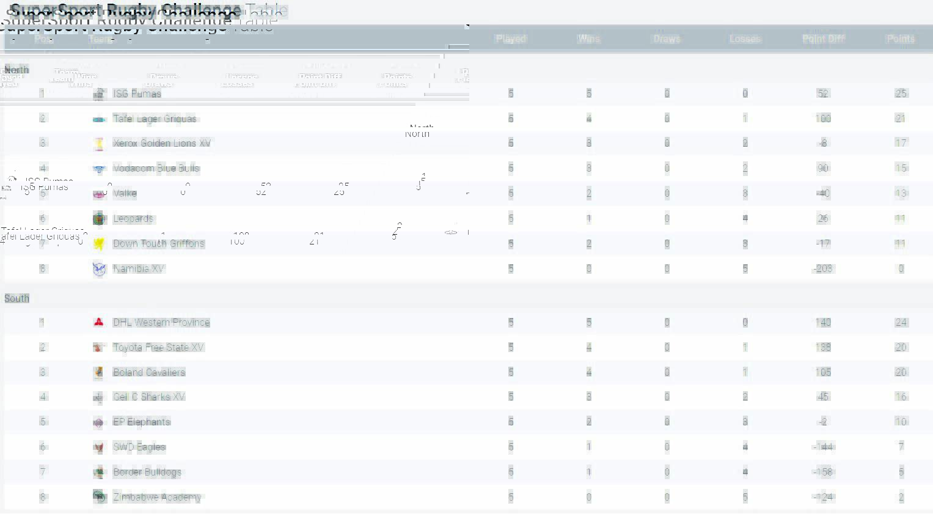Click the Xerox Golden Lions XV logo
Image resolution: width=933 pixels, height=514 pixels.
click(x=99, y=144)
